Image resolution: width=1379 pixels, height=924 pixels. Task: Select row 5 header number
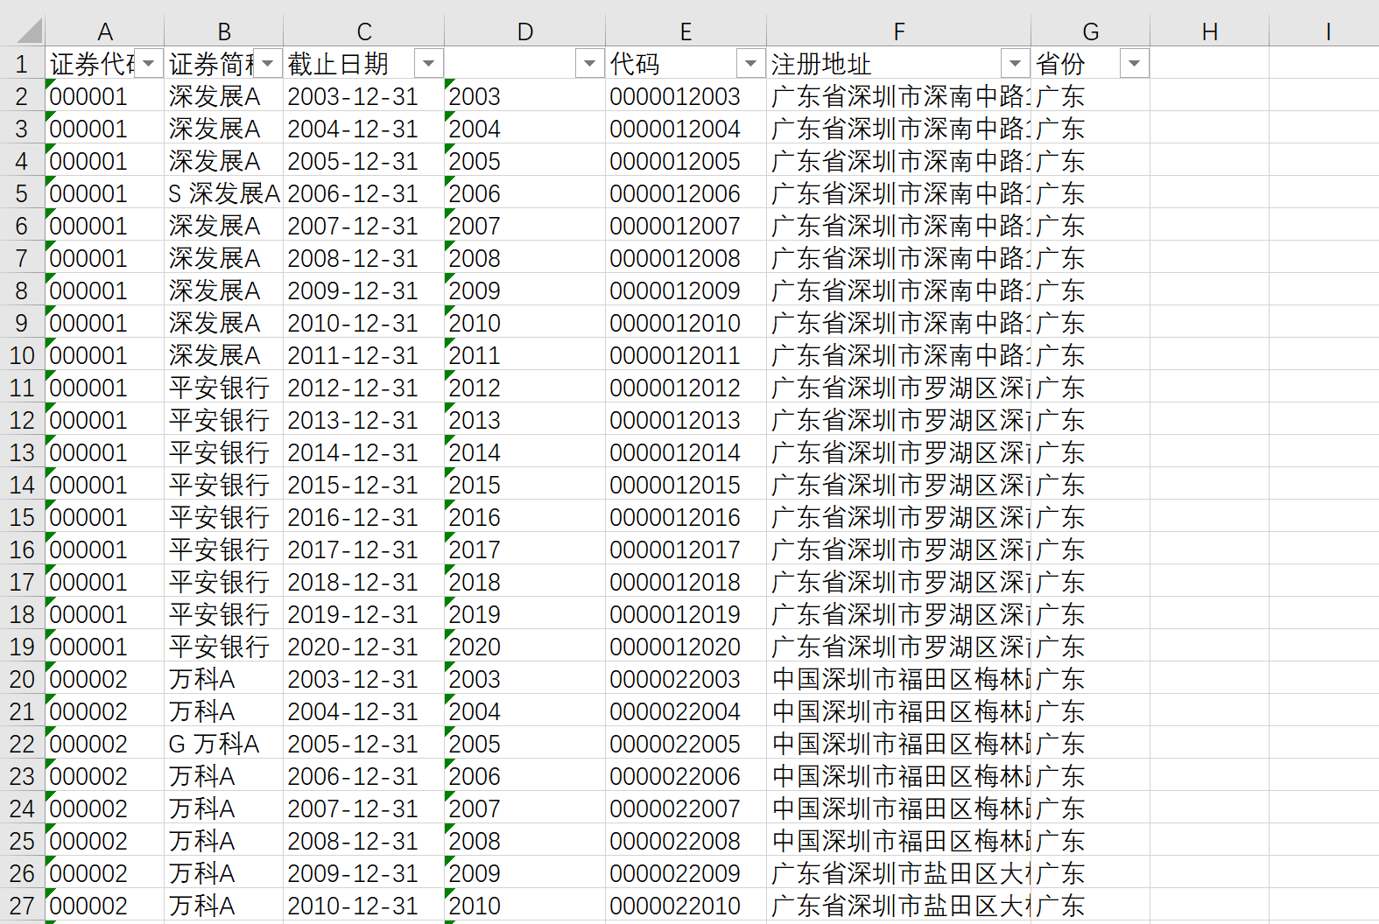tap(22, 193)
